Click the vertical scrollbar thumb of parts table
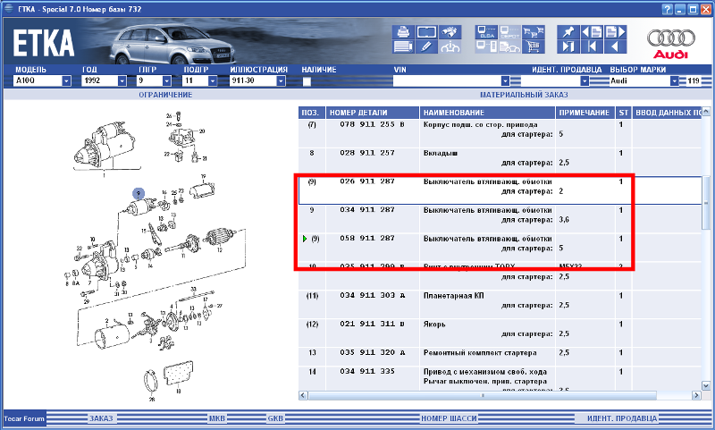Viewport: 715px width, 430px height. [706, 202]
